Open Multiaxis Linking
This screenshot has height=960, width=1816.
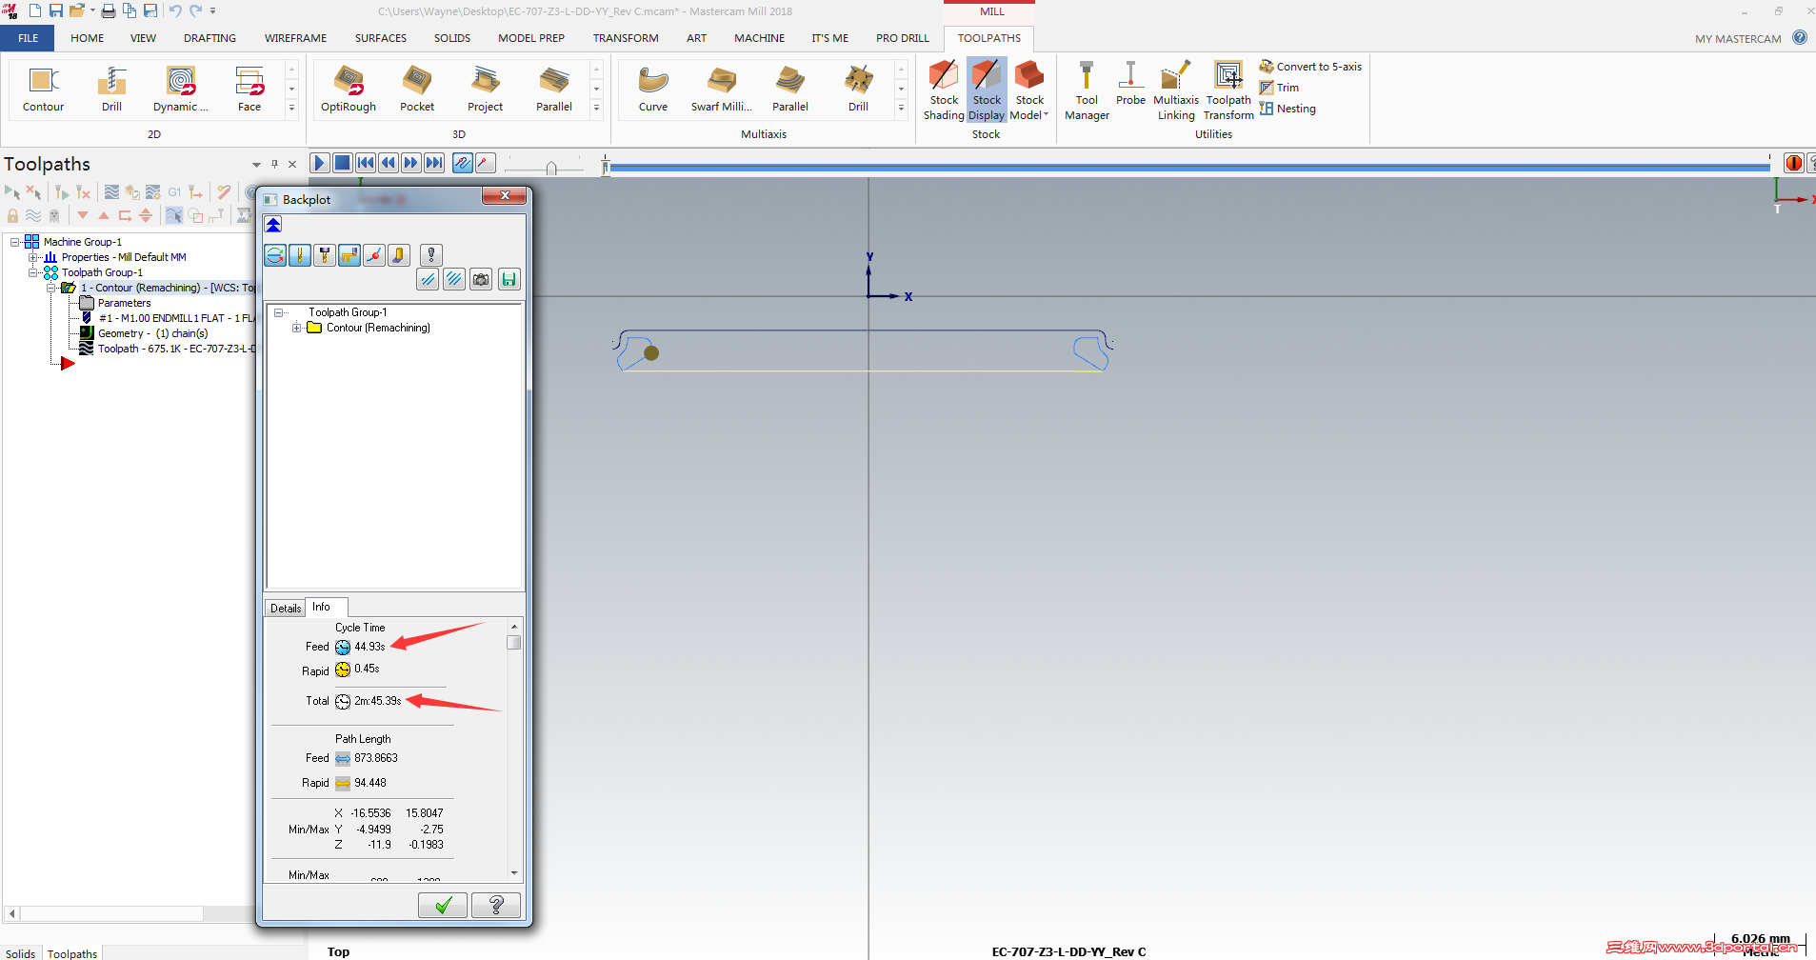1176,90
